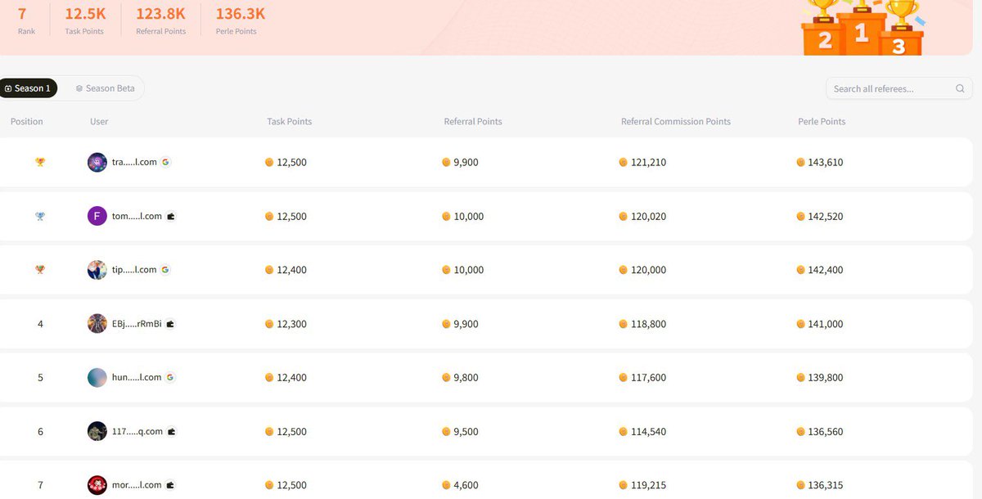The image size is (982, 499).
Task: Click coin icon beside 136,560 Perle Points
Action: coord(800,431)
